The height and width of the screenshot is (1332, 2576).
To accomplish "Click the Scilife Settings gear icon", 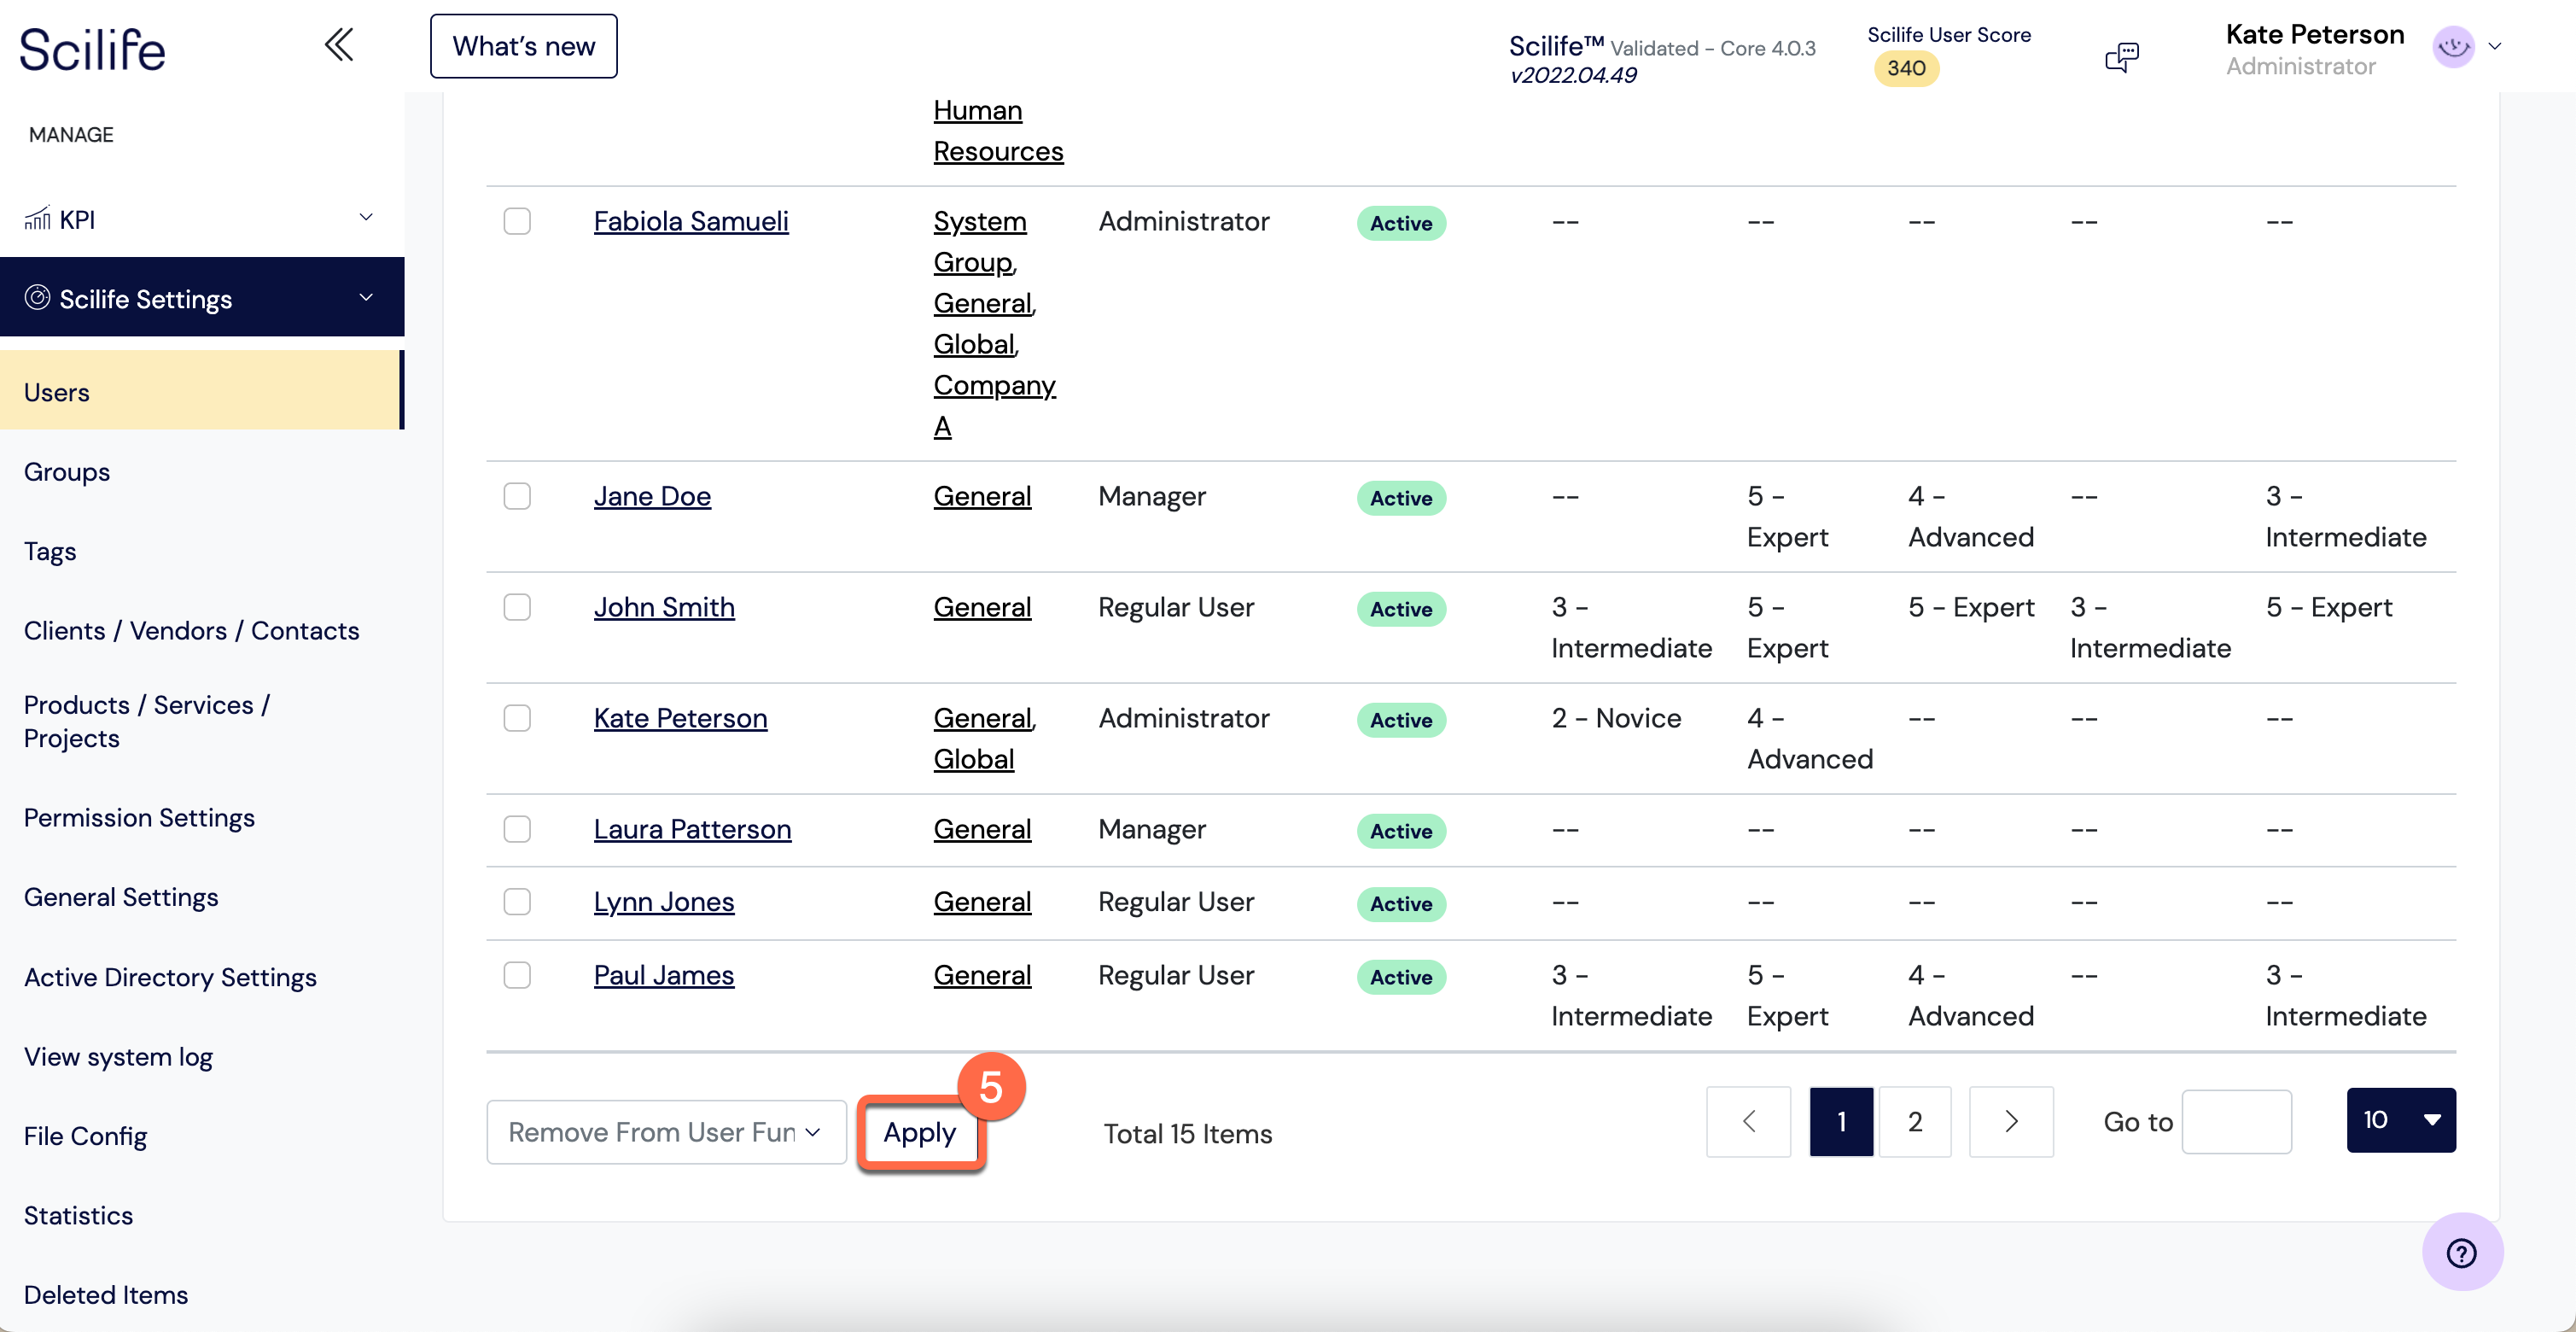I will (x=37, y=298).
